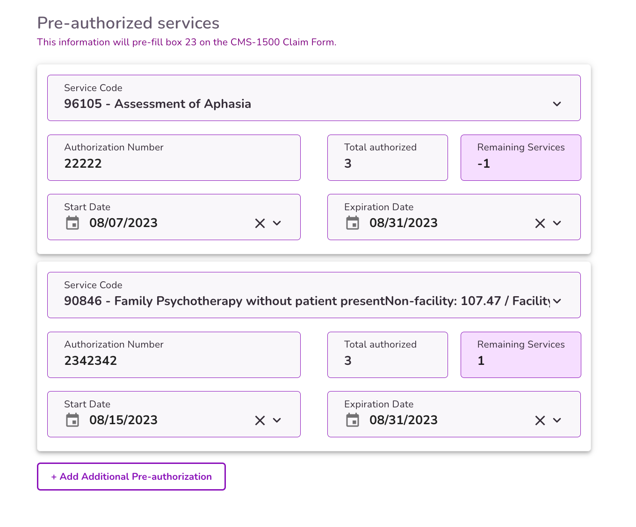Click calendar icon for first Start Date
The image size is (636, 527).
point(72,223)
